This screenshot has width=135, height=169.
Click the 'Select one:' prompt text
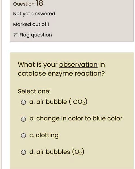[x=34, y=91]
